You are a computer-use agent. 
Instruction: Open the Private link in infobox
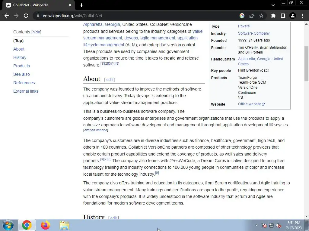244,26
